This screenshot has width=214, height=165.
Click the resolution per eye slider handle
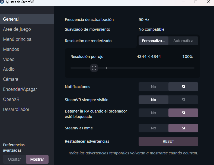click(x=94, y=68)
